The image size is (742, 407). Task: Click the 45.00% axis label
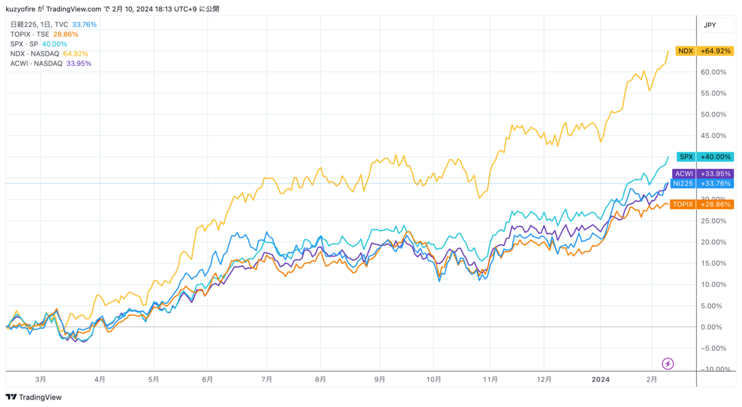tap(714, 135)
